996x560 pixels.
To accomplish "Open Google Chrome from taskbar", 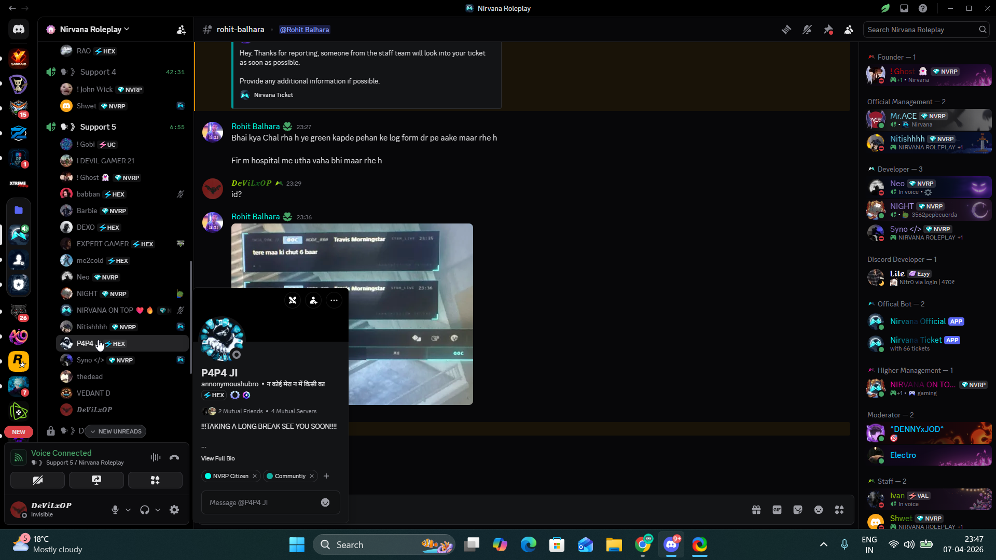I will tap(643, 544).
